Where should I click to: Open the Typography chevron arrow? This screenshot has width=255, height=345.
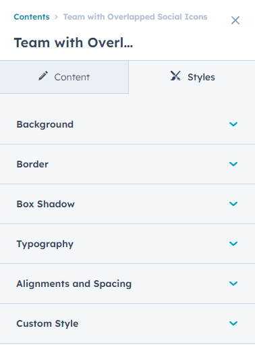pyautogui.click(x=233, y=244)
